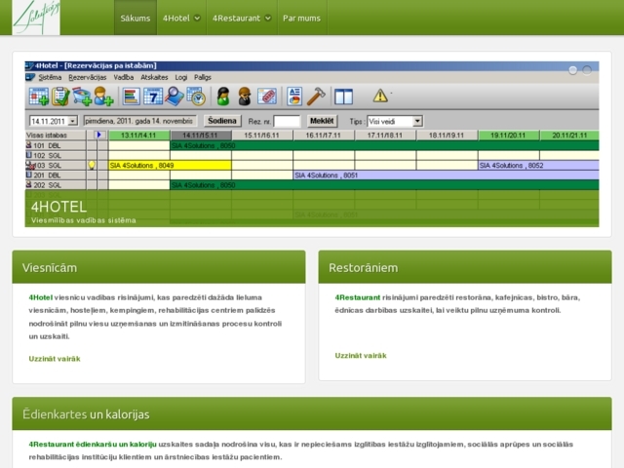The image size is (624, 468).
Task: Click the report with pie chart icon
Action: tap(294, 97)
